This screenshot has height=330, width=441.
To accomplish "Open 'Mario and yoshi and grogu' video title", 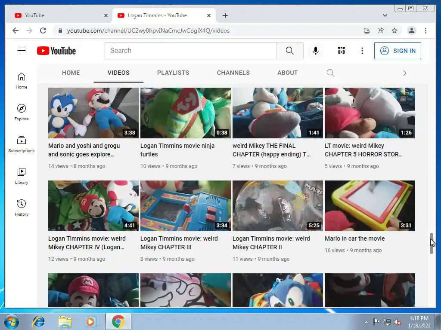I will click(84, 150).
